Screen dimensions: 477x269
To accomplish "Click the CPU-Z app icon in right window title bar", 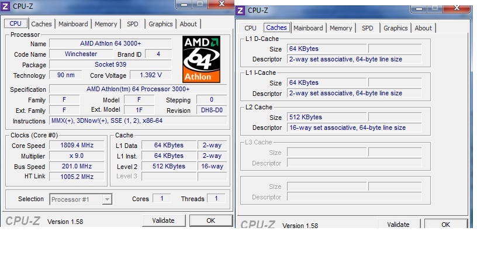I will coord(240,11).
